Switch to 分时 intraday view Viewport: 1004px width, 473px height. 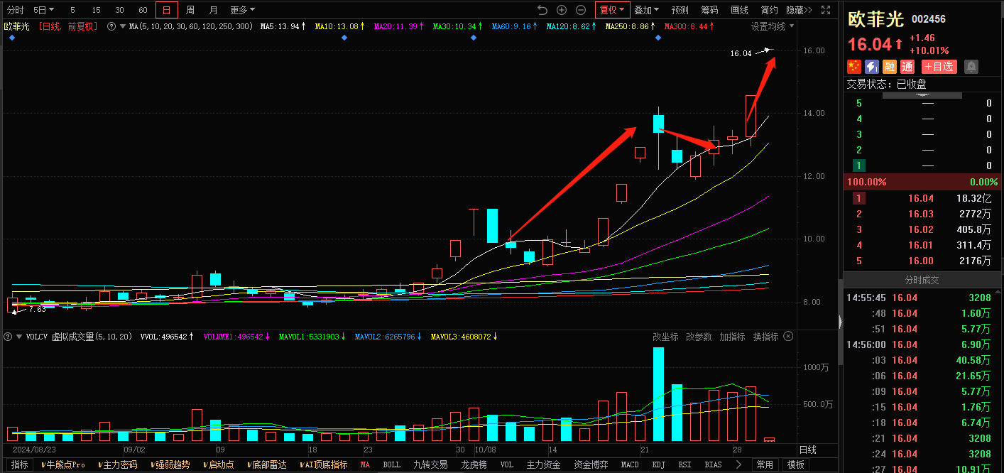tap(15, 10)
